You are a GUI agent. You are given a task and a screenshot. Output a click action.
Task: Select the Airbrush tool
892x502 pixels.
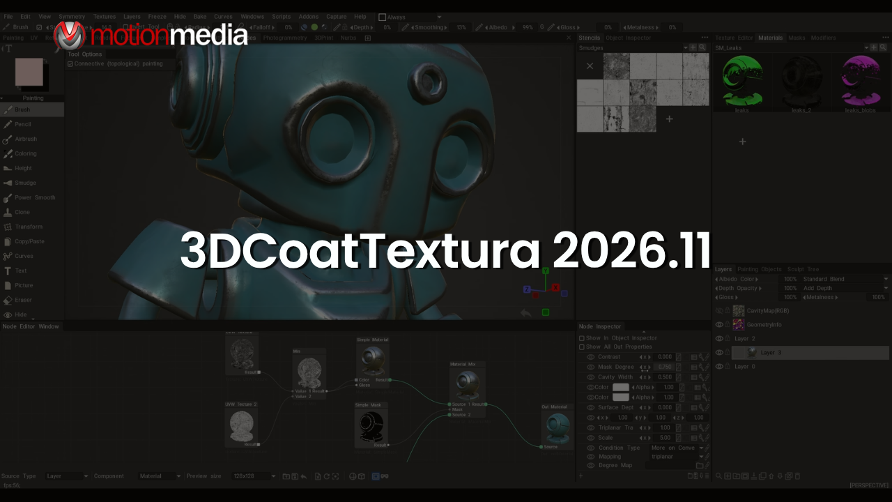tap(32, 139)
